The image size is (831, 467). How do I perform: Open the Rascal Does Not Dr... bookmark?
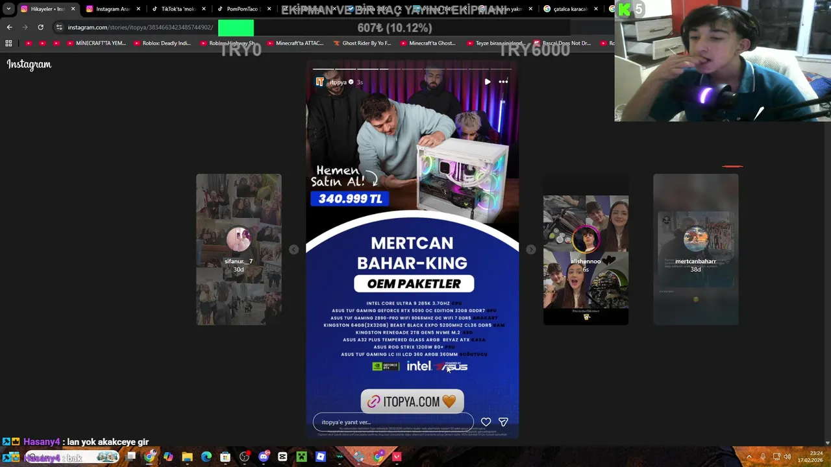click(562, 43)
